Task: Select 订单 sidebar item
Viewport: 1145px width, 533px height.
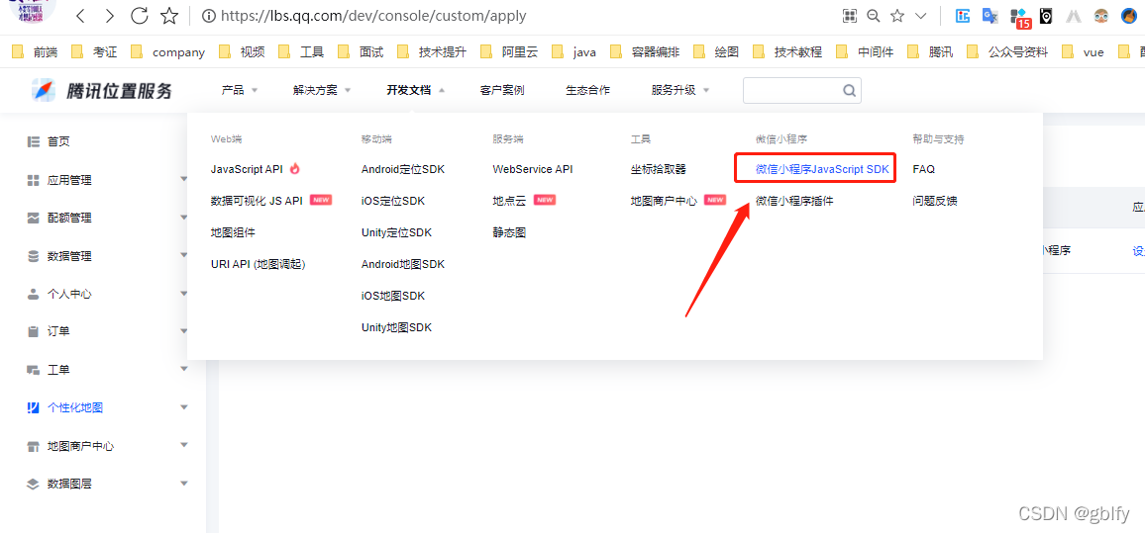Action: [58, 331]
